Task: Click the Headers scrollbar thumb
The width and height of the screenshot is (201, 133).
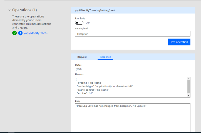Action: click(x=189, y=86)
